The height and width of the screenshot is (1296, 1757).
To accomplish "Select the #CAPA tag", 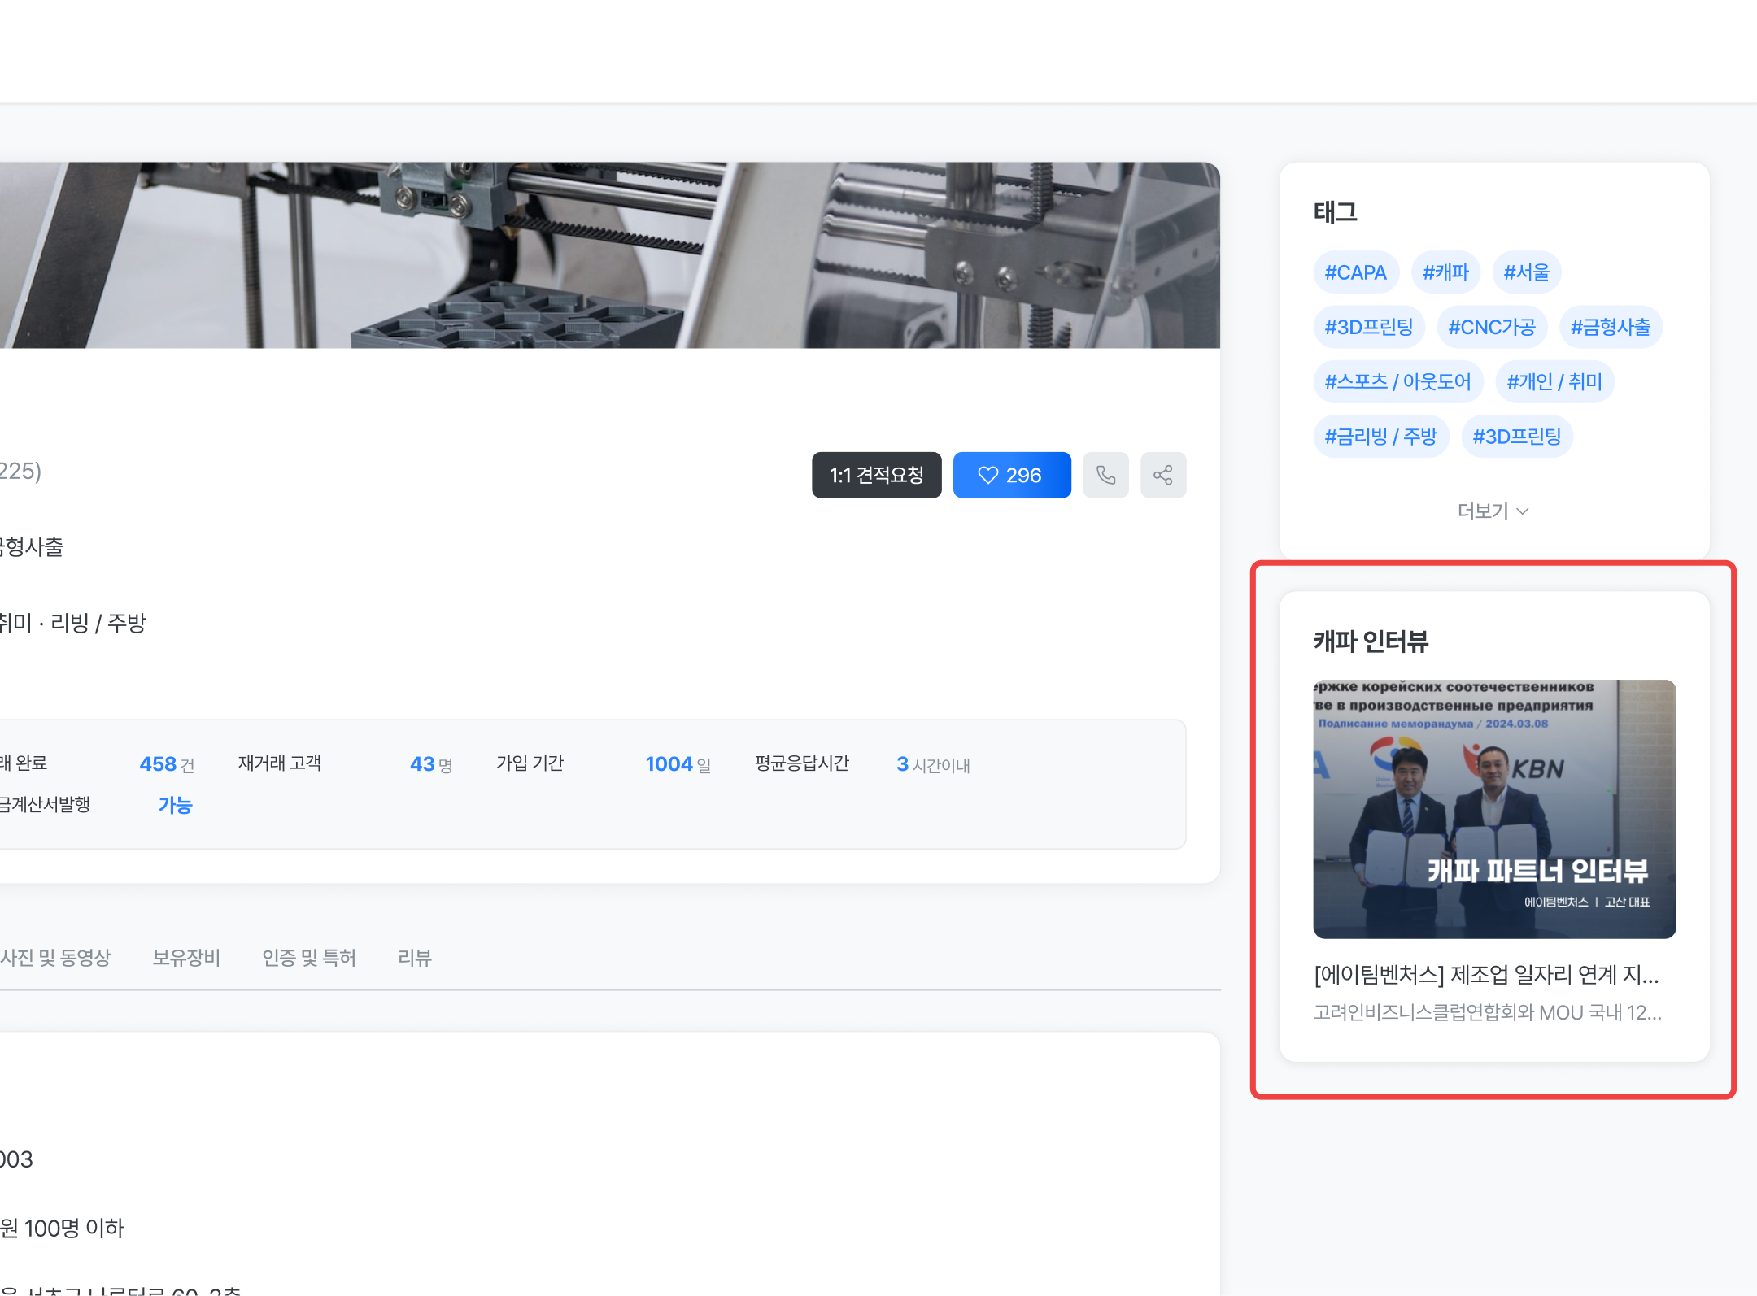I will coord(1356,272).
